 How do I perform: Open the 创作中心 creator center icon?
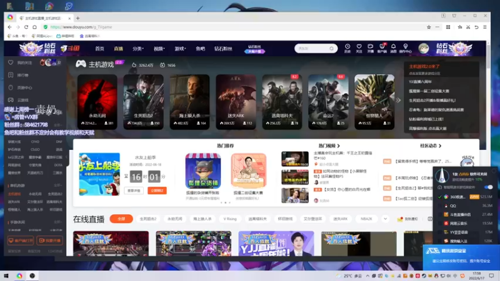pos(405,48)
